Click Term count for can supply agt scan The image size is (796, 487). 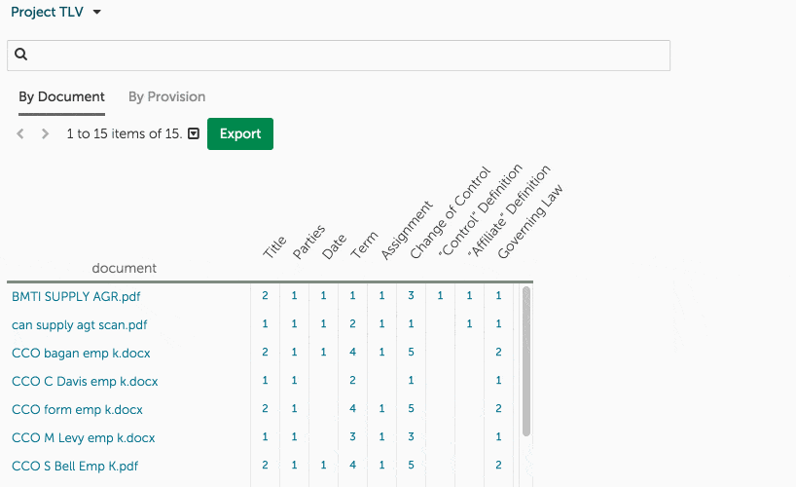(x=353, y=323)
